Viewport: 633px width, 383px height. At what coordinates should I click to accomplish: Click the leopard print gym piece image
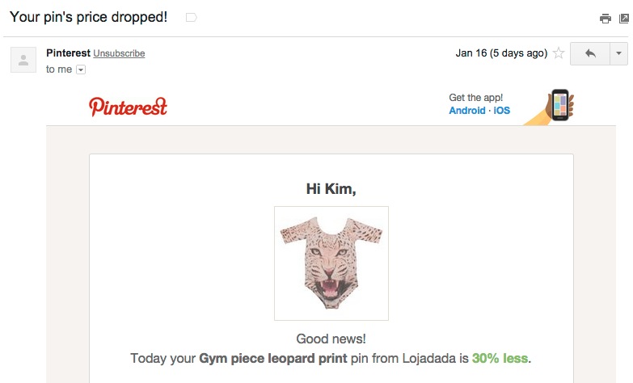point(331,263)
